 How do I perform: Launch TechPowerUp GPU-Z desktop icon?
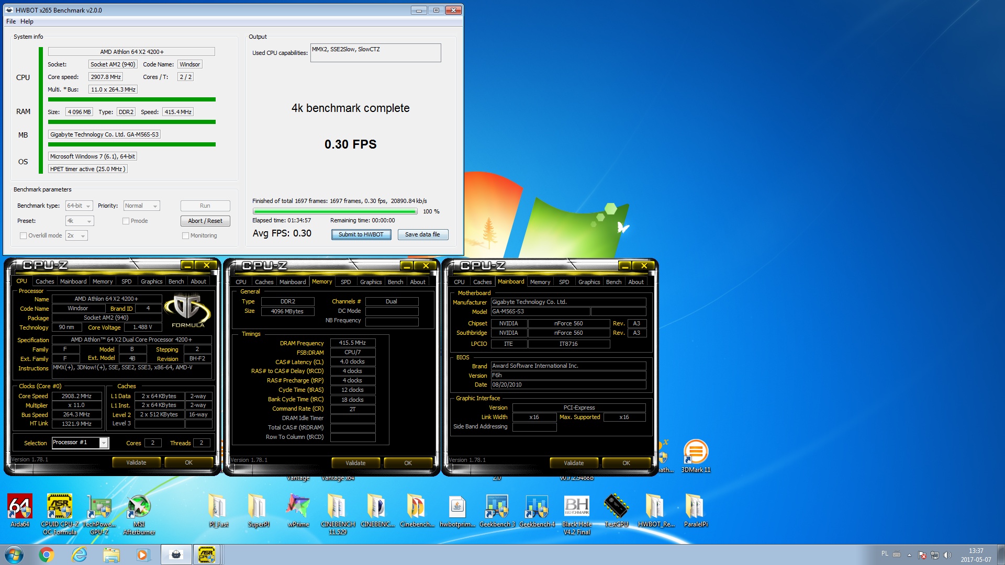99,514
